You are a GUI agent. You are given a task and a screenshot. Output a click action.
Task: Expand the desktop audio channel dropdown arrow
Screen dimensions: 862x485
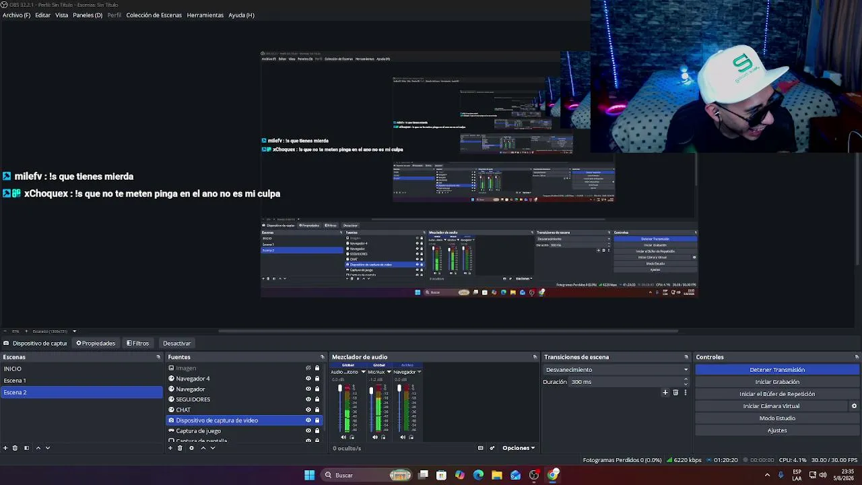point(363,372)
